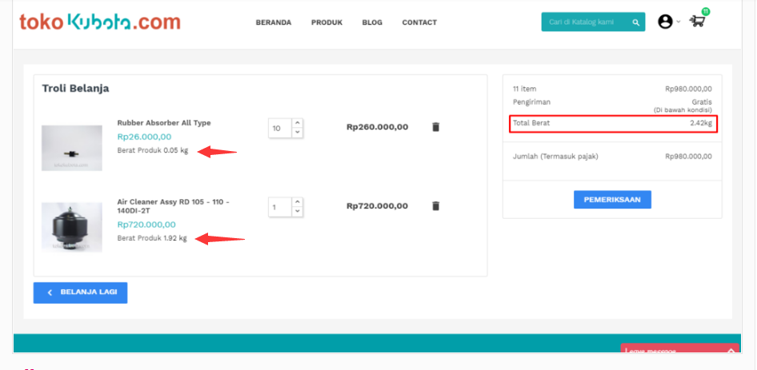Click the Air Cleaner Assy quantity field
This screenshot has height=370, width=757.
click(281, 207)
